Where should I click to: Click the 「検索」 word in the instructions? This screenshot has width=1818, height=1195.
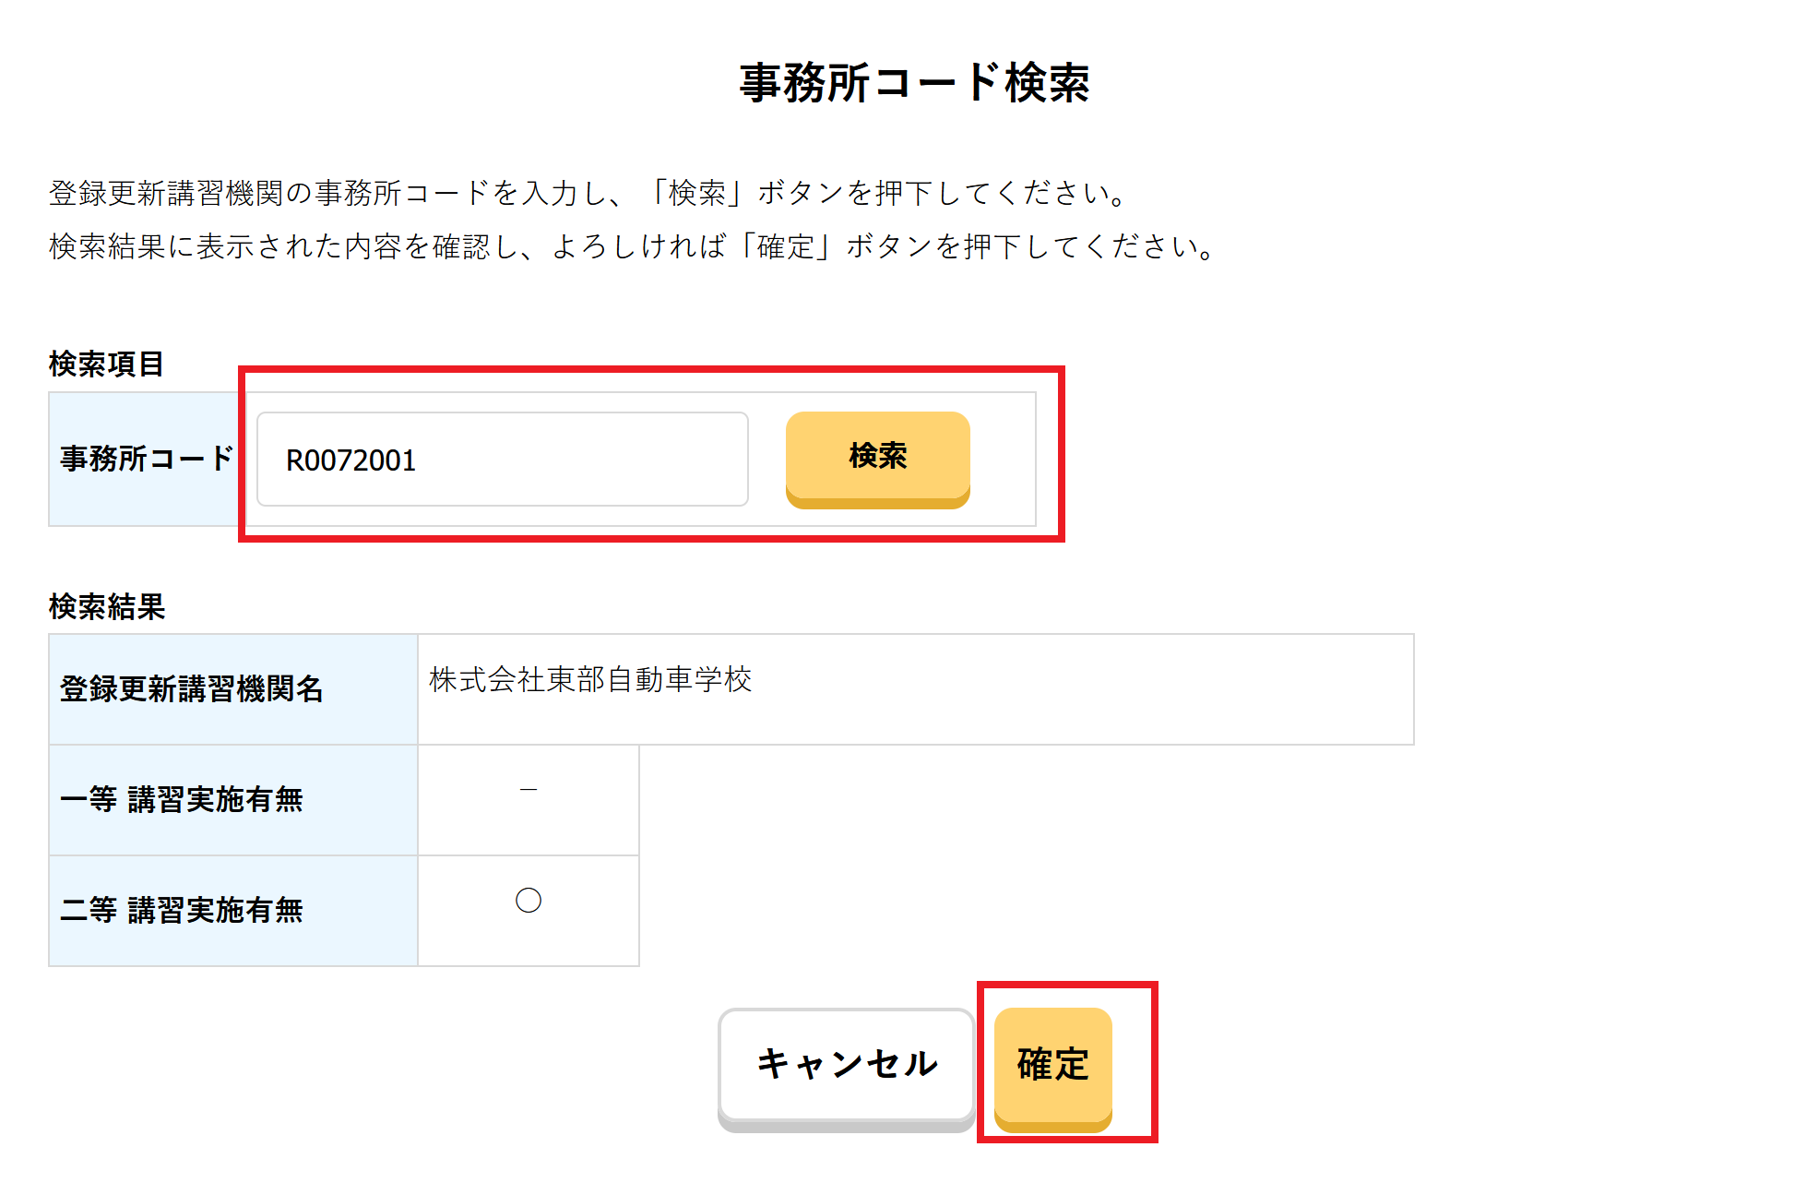click(696, 193)
